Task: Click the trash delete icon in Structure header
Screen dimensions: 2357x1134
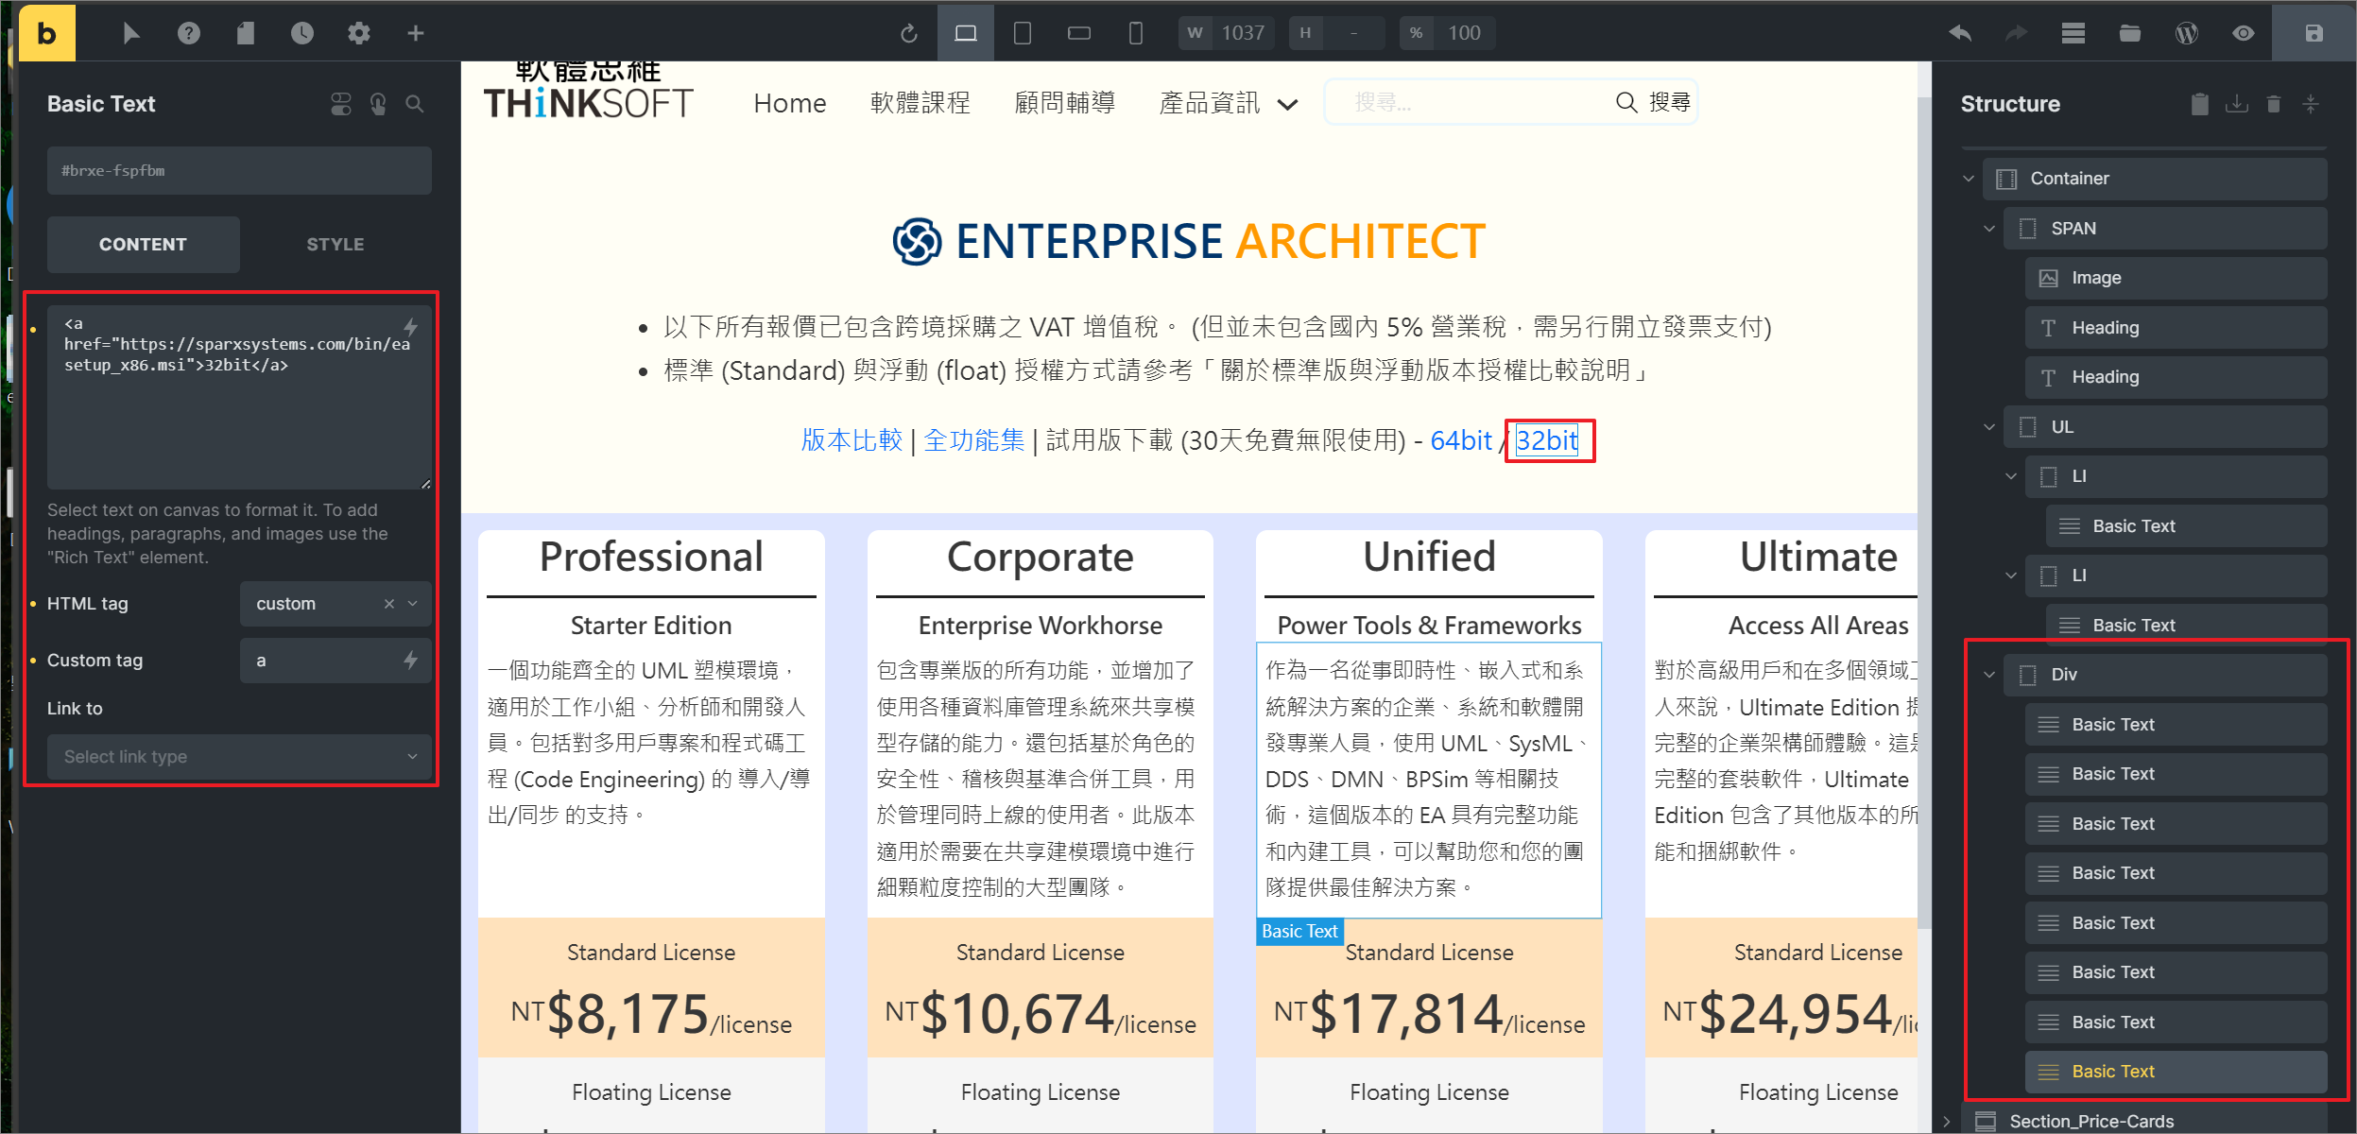Action: coord(2274,104)
